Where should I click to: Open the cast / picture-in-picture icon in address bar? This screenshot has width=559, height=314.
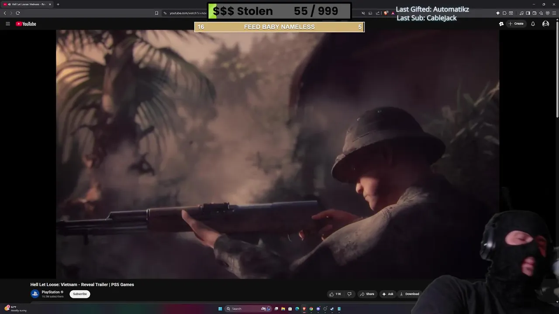coord(370,13)
